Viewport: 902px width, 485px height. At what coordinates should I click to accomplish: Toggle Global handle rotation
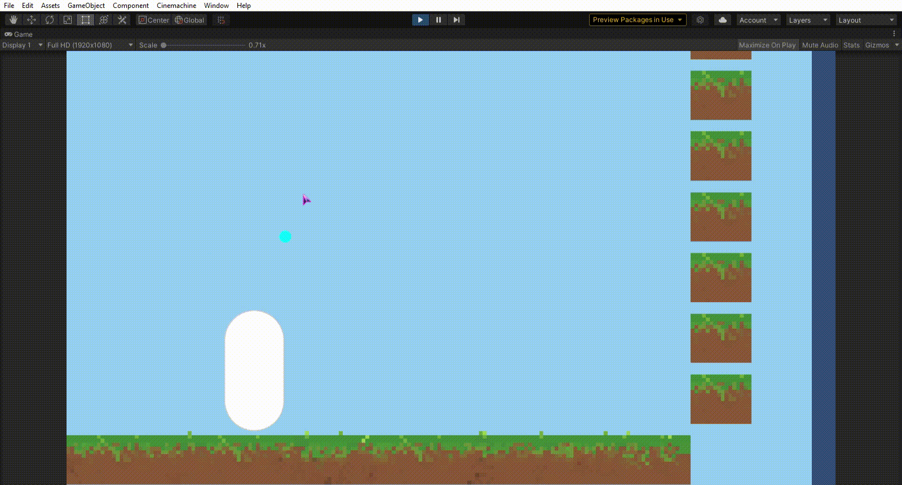(189, 20)
